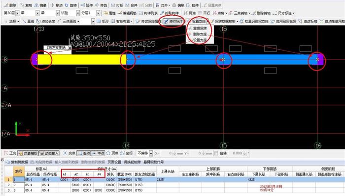Open the 属性 (Properties) panel
Screen dimensions: 345x196
(x=109, y=13)
